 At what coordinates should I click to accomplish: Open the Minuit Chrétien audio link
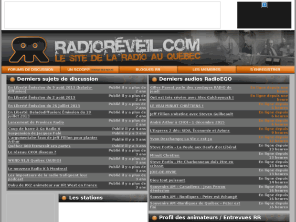tap(165, 155)
